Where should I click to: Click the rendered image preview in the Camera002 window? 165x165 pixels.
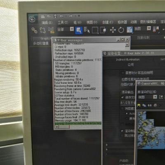(151, 130)
